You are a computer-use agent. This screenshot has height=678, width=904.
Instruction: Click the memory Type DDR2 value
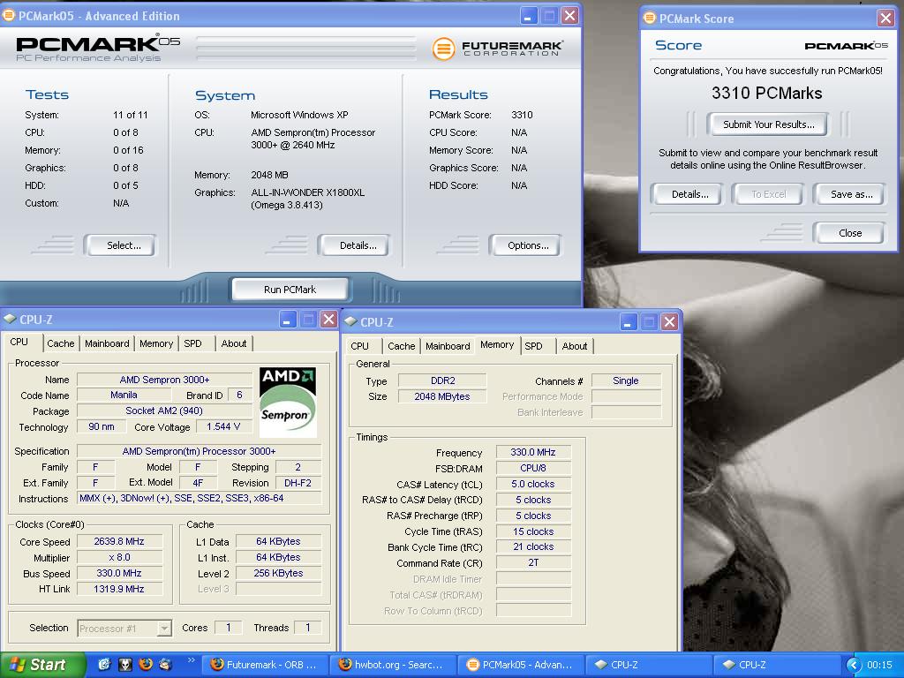pyautogui.click(x=443, y=380)
